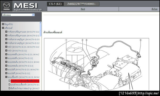
Task: Expand กลไก SKYACTIV-G 2.0 node
Action: point(6,47)
